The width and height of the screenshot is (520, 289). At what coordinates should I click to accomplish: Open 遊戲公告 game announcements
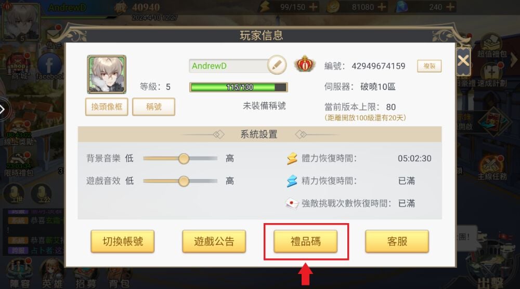pyautogui.click(x=214, y=241)
